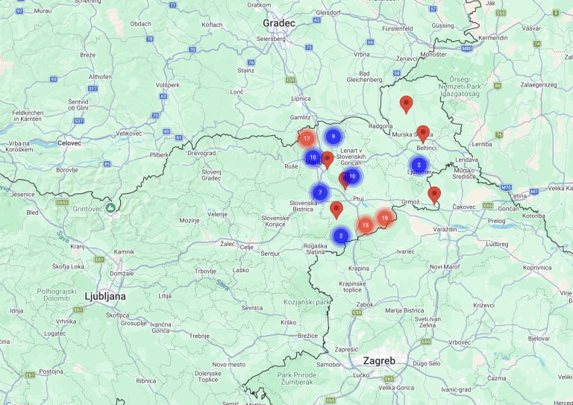This screenshot has width=573, height=405.
Task: Click the red cluster marker labeled 17
Action: click(306, 139)
